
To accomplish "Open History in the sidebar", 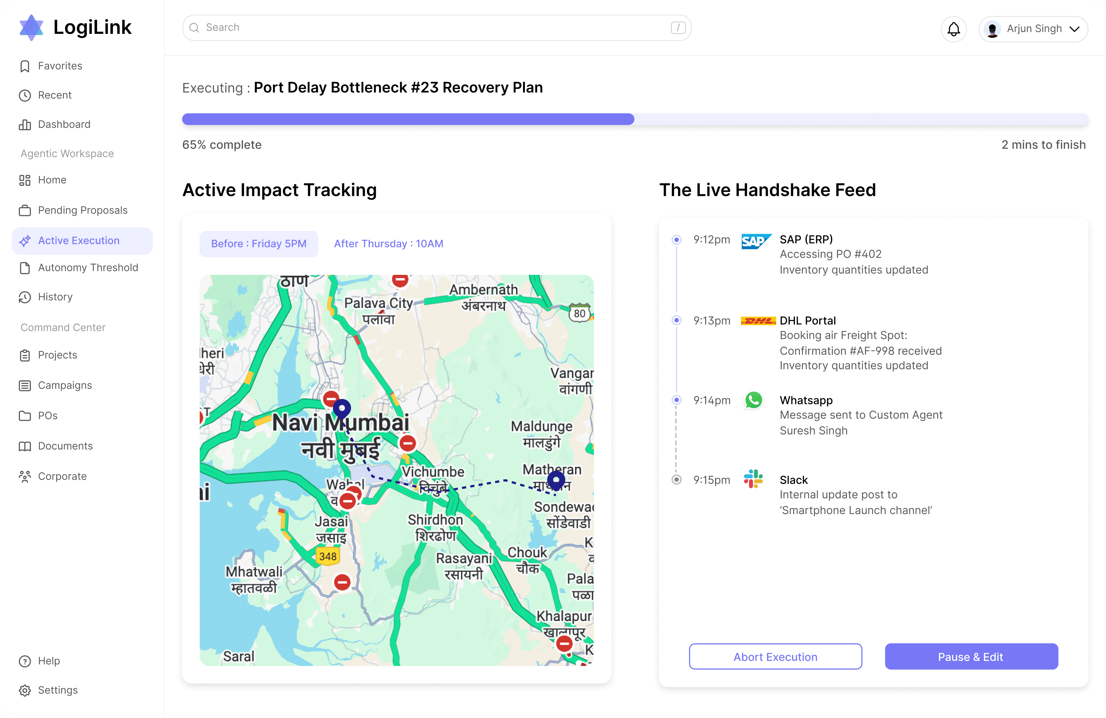I will pyautogui.click(x=55, y=297).
